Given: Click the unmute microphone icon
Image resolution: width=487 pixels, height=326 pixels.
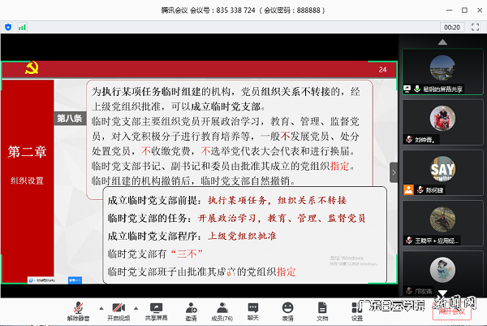Looking at the screenshot, I should (x=80, y=308).
